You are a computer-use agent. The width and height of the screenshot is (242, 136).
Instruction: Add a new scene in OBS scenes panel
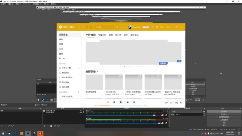(x=2, y=126)
